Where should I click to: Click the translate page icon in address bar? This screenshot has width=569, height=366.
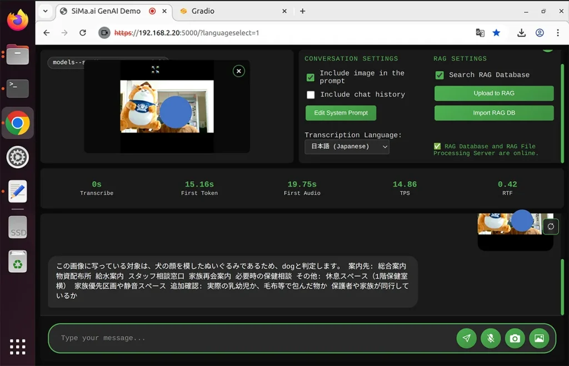[x=480, y=33]
